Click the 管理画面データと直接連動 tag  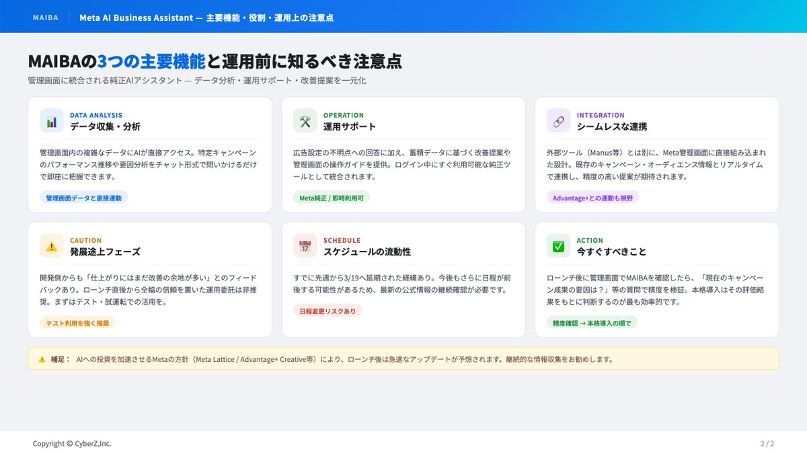click(x=84, y=198)
